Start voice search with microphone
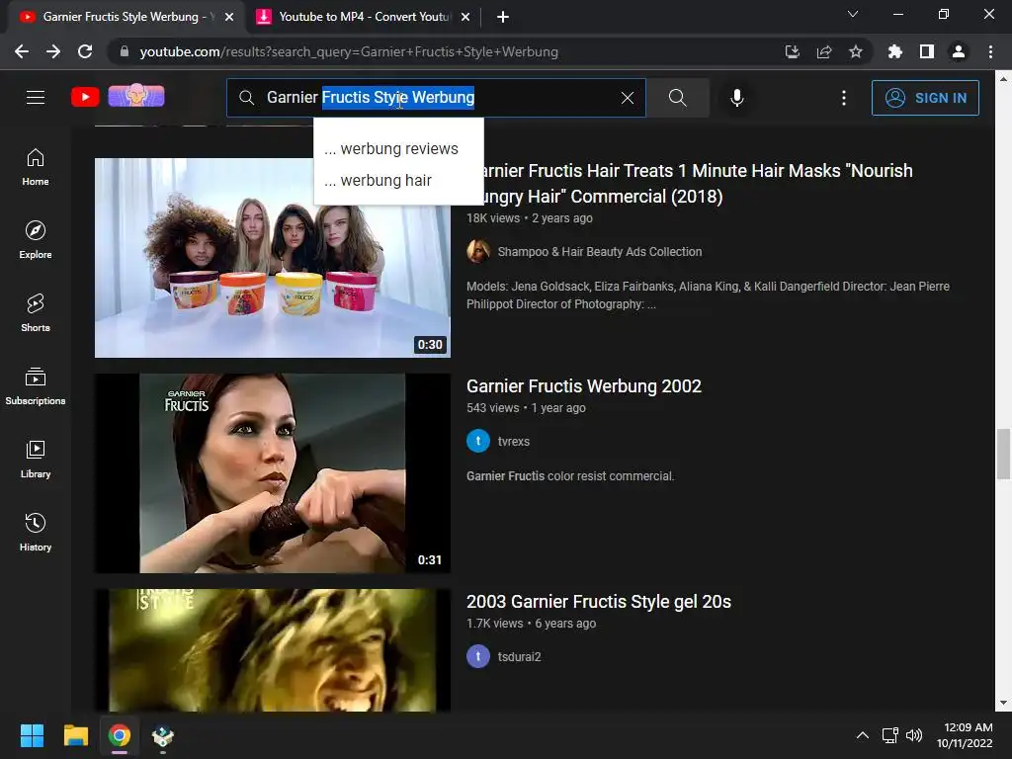1012x759 pixels. click(x=737, y=98)
